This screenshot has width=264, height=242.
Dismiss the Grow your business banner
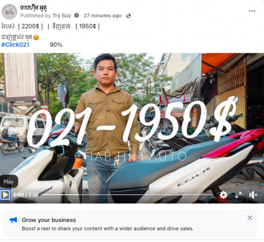pyautogui.click(x=250, y=218)
